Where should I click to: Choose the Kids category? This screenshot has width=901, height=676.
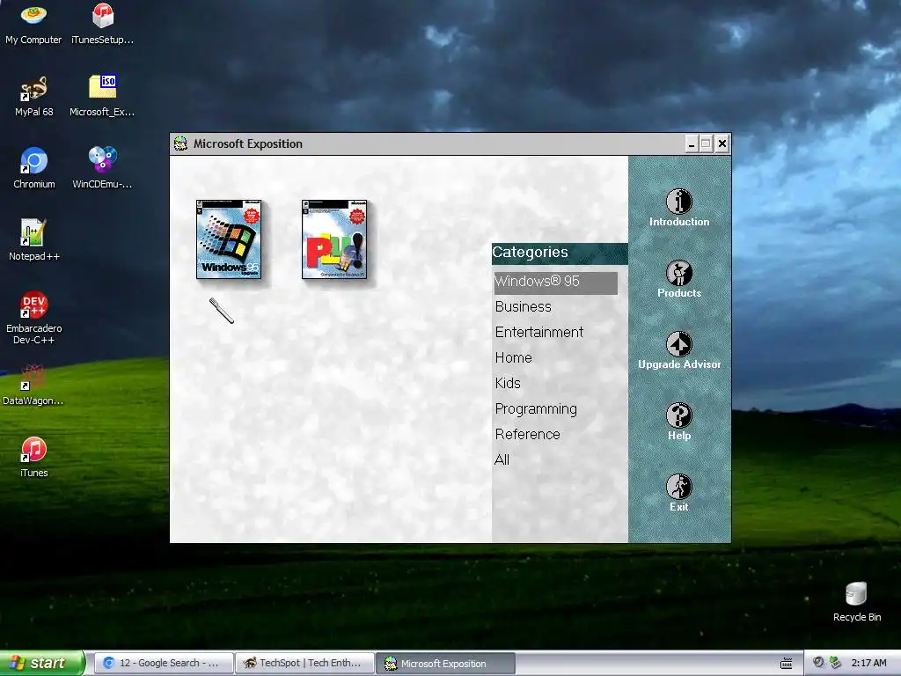pyautogui.click(x=508, y=383)
